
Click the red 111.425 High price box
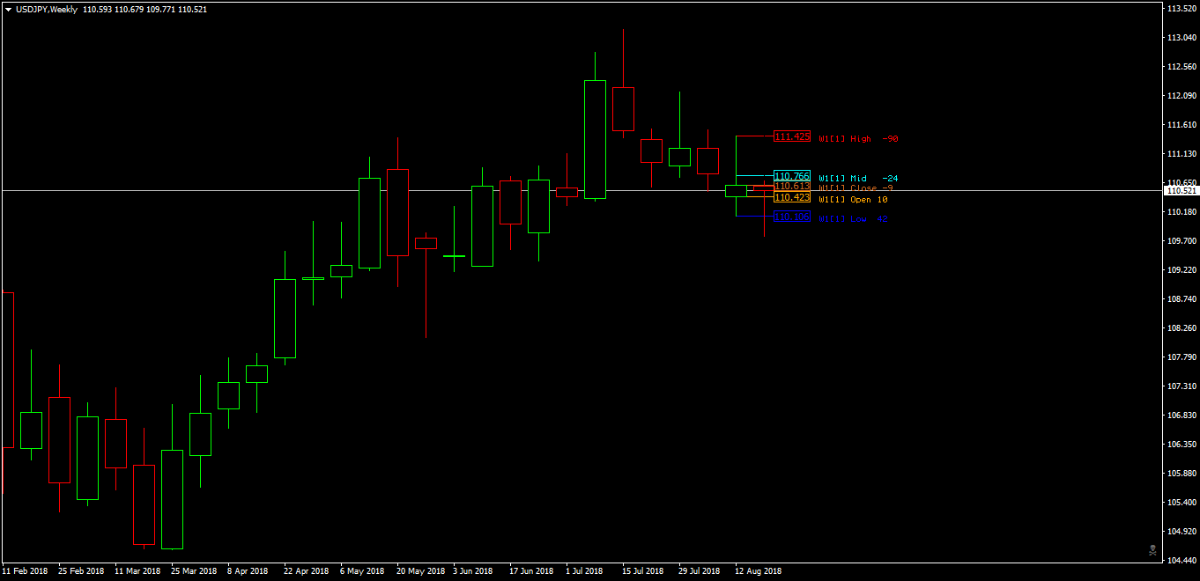click(791, 136)
